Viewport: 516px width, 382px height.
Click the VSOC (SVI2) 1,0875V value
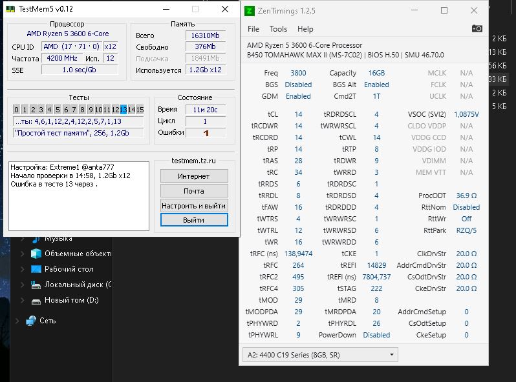466,114
